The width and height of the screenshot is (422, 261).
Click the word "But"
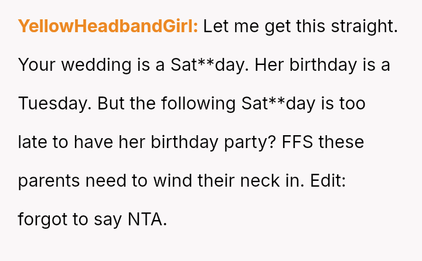point(111,104)
